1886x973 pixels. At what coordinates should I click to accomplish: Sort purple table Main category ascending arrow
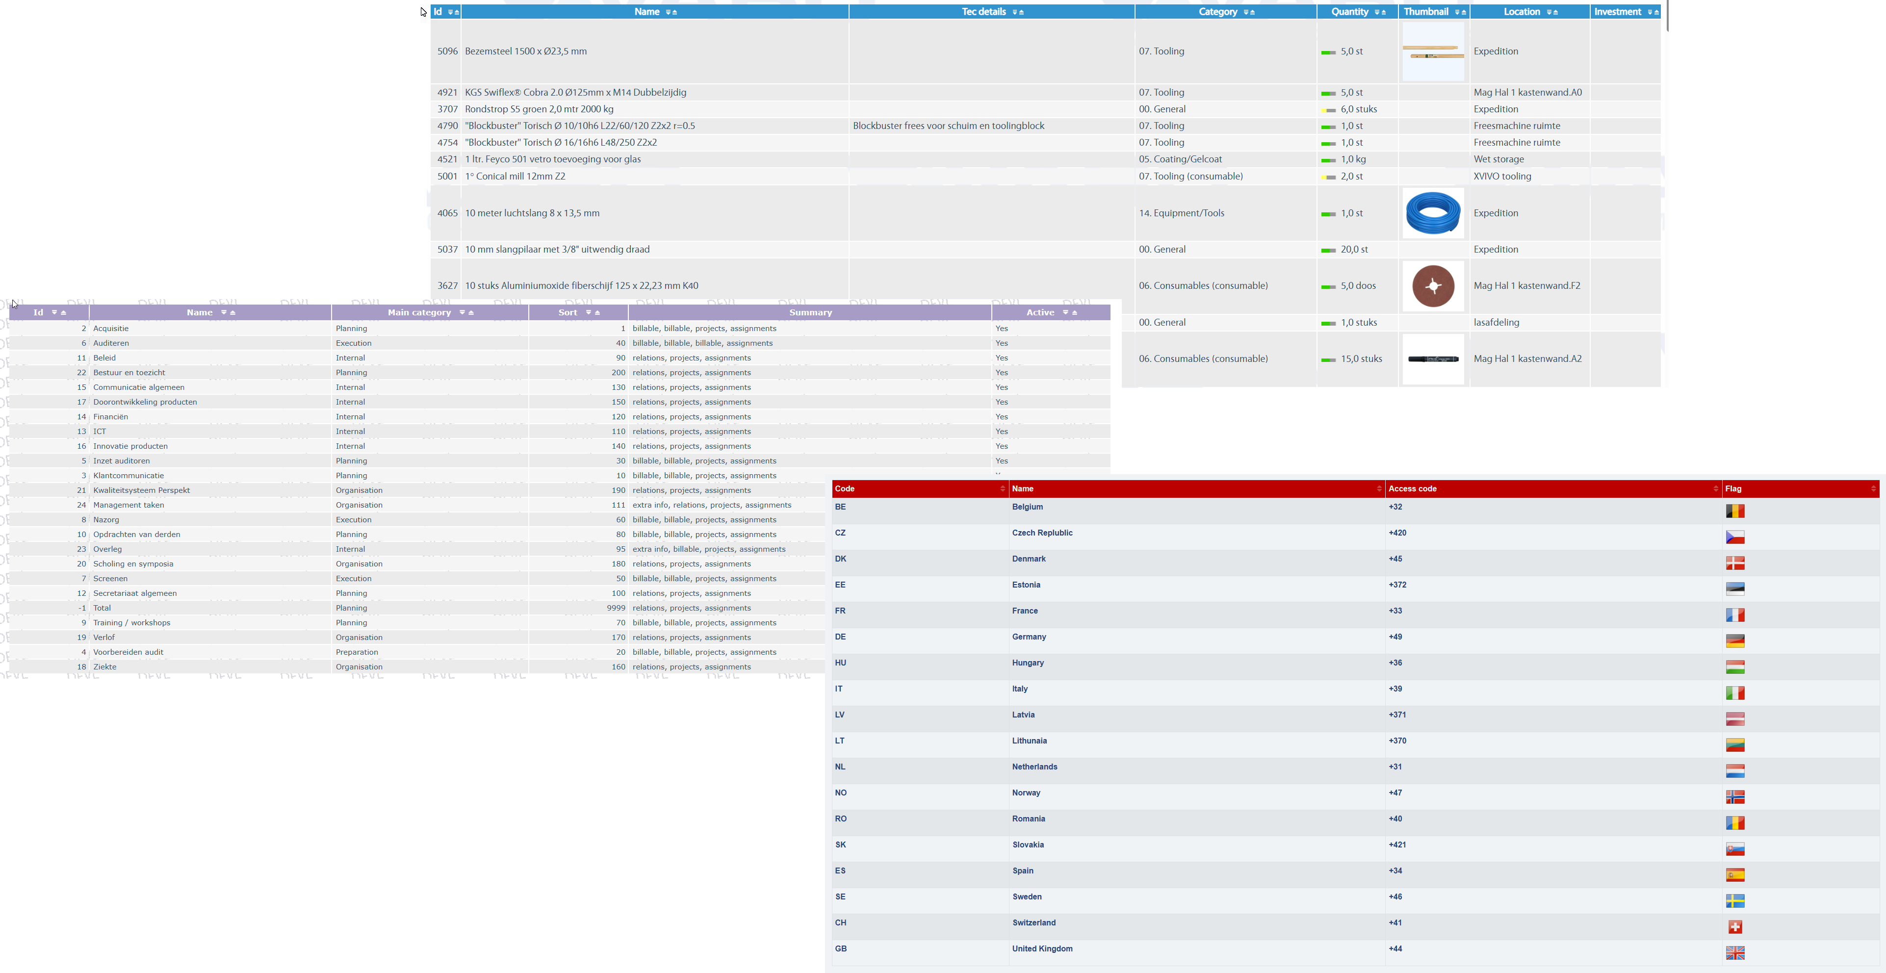(471, 312)
